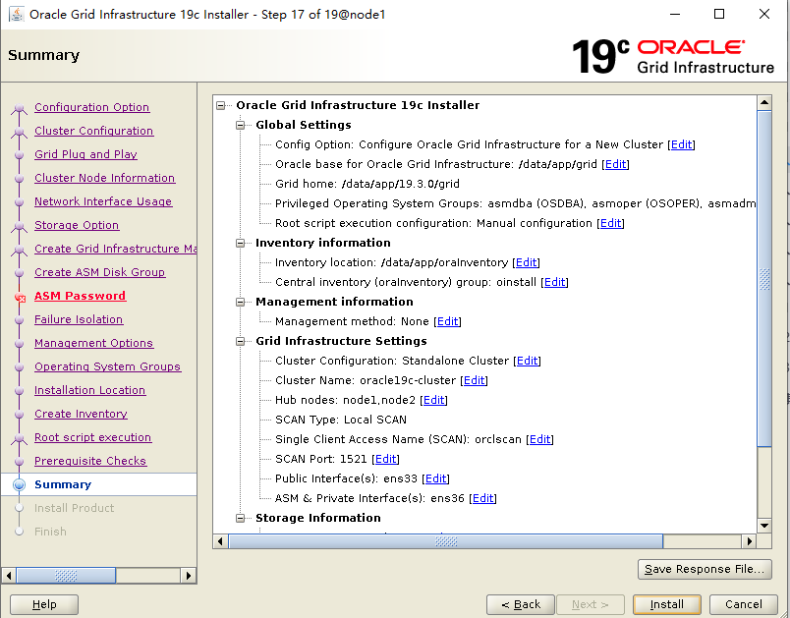Collapse the Management information section
Screen dimensions: 790x618
coord(241,302)
